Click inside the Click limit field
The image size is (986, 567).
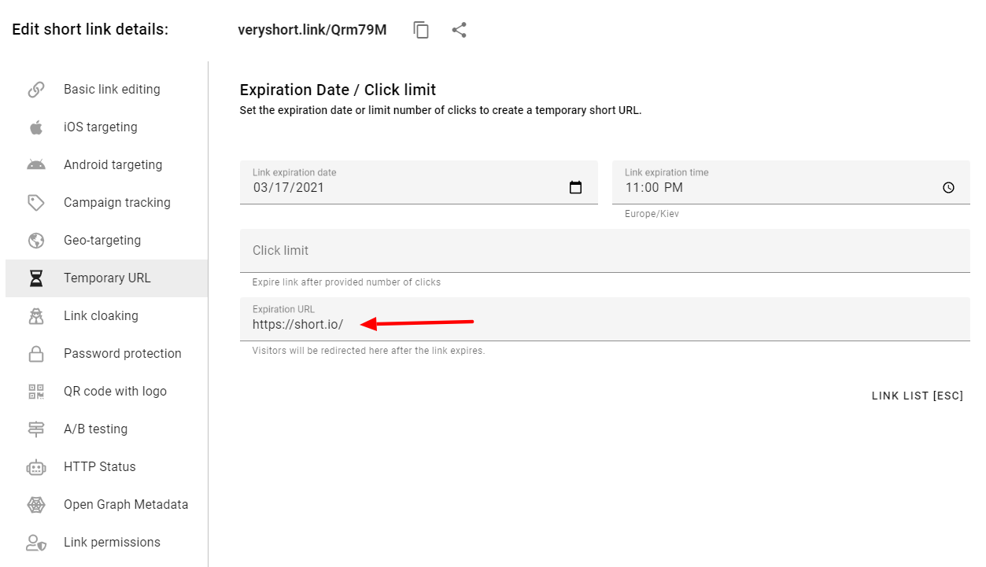[x=472, y=250]
